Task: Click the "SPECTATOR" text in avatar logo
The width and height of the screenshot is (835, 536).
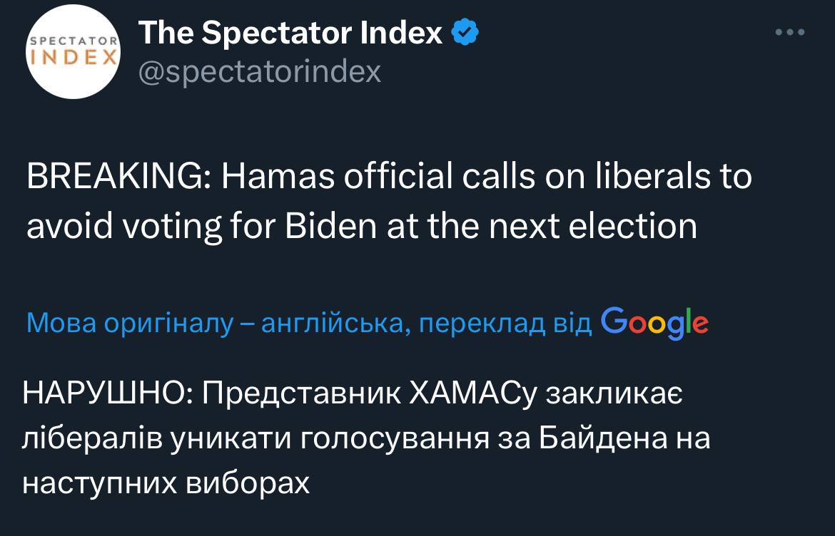Action: point(72,43)
